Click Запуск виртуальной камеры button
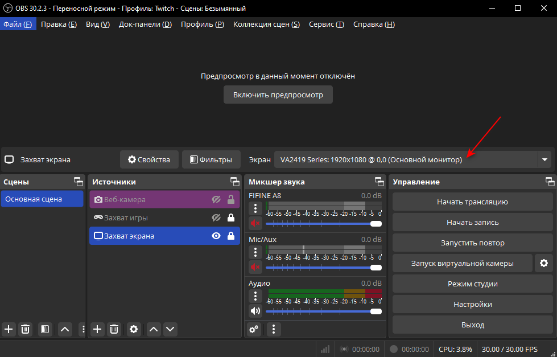Viewport: 557px width, 357px height. point(463,264)
